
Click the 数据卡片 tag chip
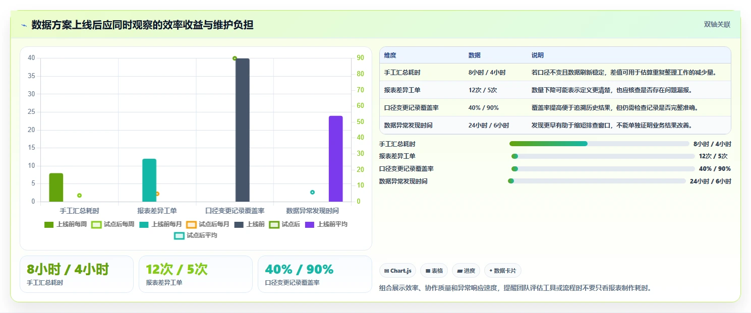503,271
